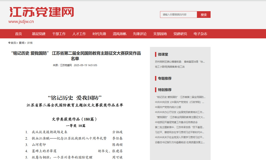Click the 首页 breadcrumb link

point(14,43)
